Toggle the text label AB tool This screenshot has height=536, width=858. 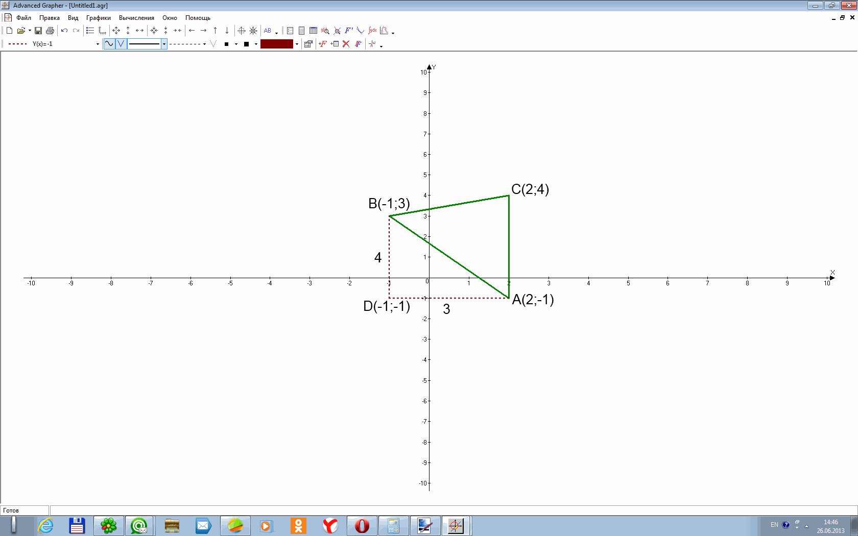(268, 31)
